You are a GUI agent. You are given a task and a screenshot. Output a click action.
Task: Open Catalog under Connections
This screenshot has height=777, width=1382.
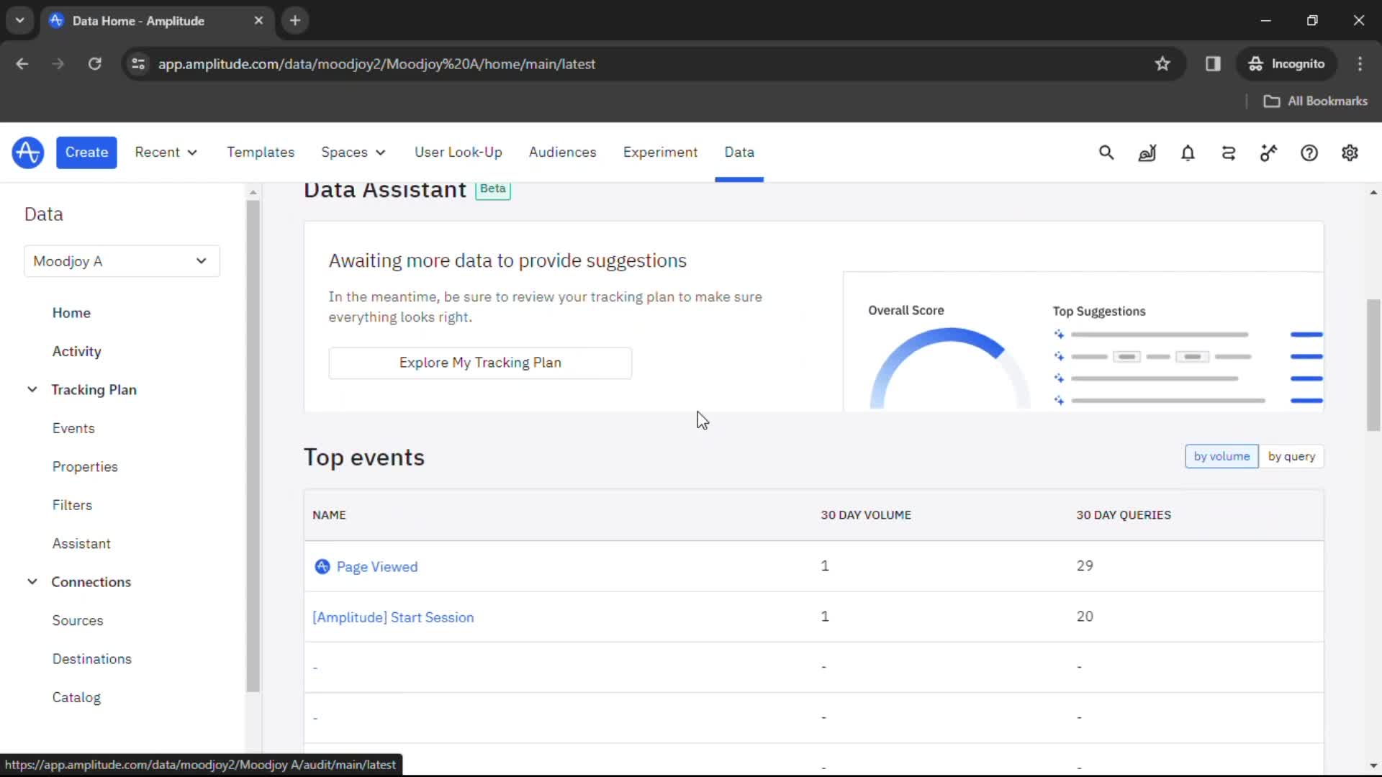coord(76,698)
